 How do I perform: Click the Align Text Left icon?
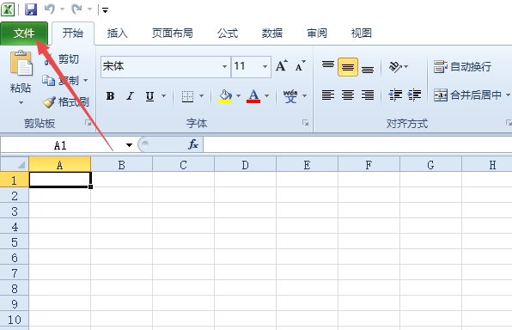328,95
